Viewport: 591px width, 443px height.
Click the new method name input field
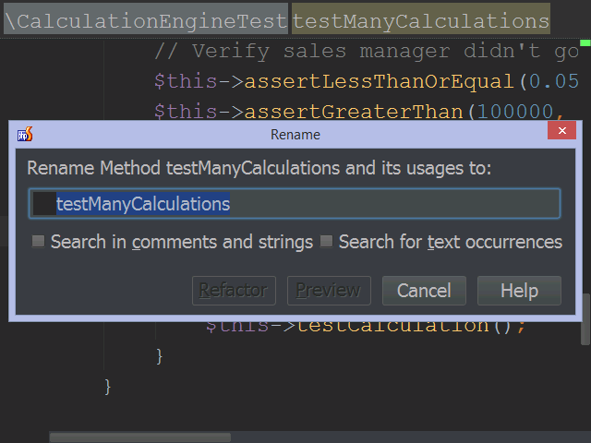tap(295, 204)
